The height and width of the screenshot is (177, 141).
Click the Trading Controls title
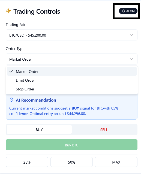click(37, 11)
